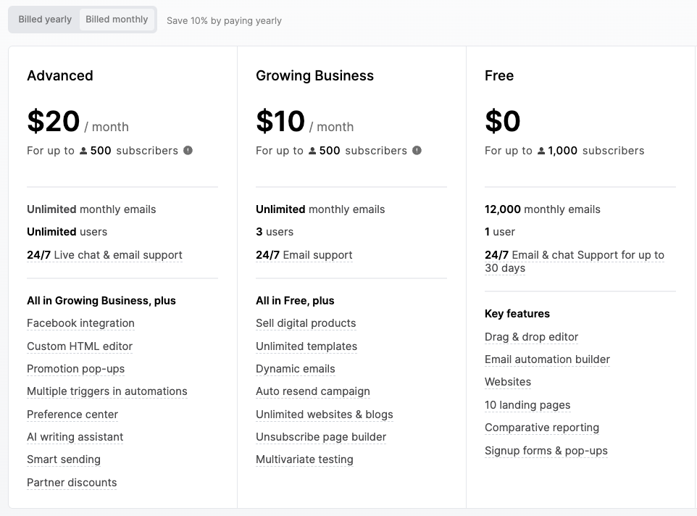
Task: Click subscriber person icon in Free plan
Action: pos(541,151)
